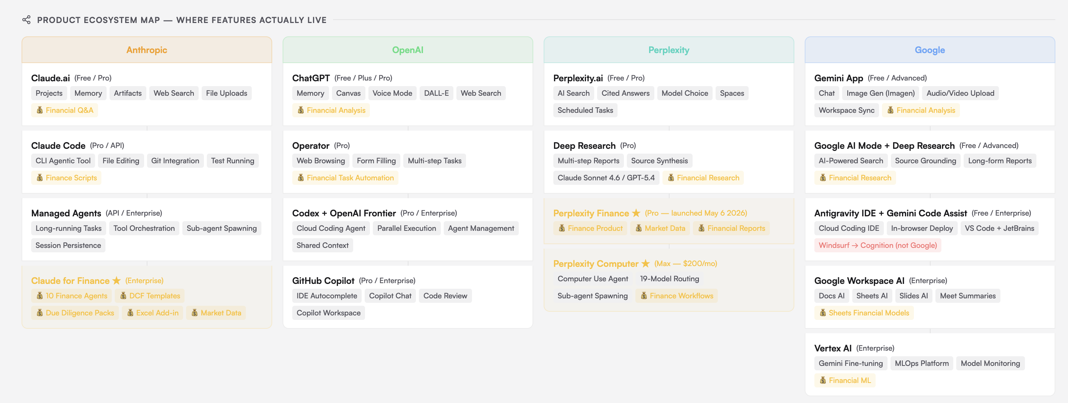Click money bag icon on Financial Reports tag
1068x403 pixels.
(701, 228)
